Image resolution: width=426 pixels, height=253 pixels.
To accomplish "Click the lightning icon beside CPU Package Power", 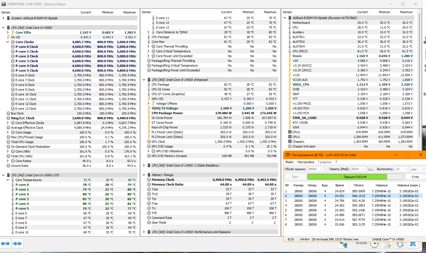I will [149, 113].
